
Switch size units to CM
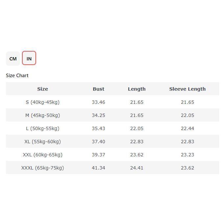click(13, 58)
